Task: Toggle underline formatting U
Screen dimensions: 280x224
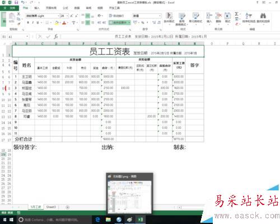Action: (x=38, y=23)
